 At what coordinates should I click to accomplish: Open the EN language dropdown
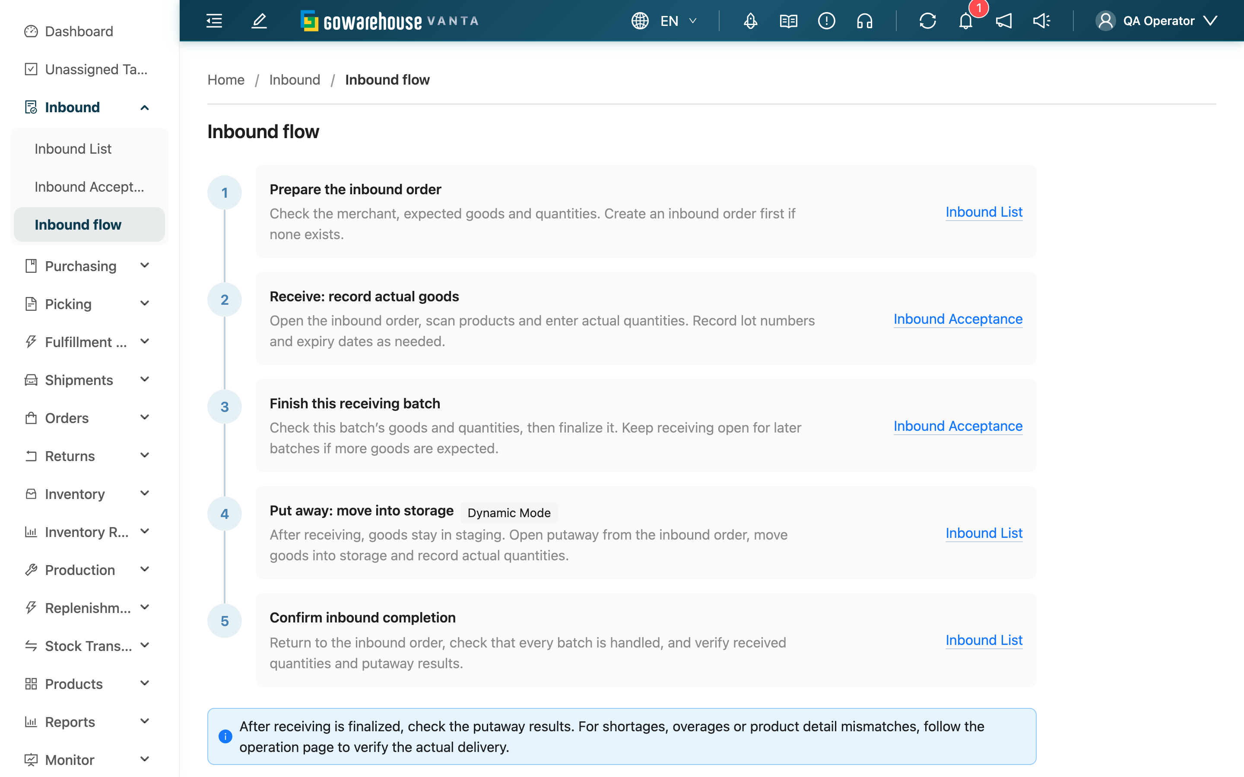click(679, 21)
